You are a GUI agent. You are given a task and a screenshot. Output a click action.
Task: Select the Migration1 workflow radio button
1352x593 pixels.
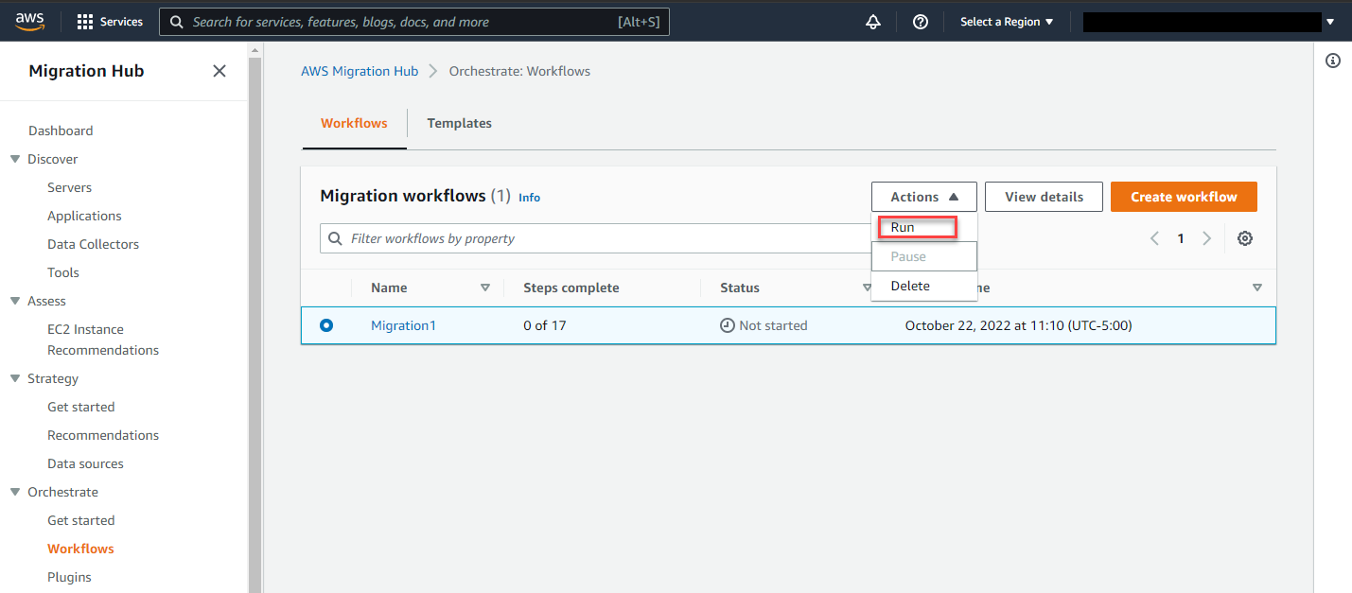coord(326,325)
